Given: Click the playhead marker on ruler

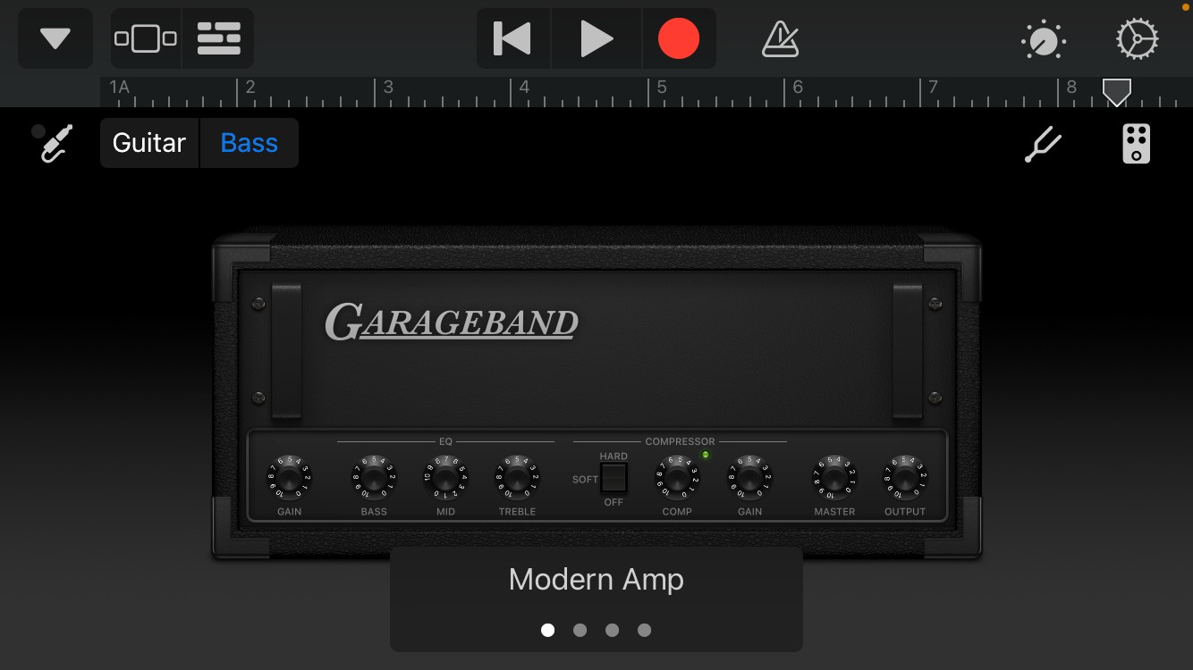Looking at the screenshot, I should [1116, 91].
